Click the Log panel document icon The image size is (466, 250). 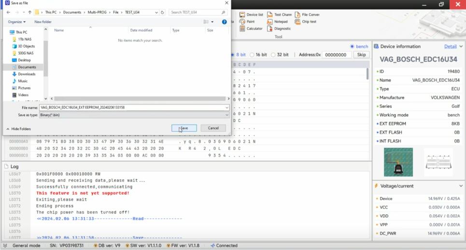pos(6,167)
